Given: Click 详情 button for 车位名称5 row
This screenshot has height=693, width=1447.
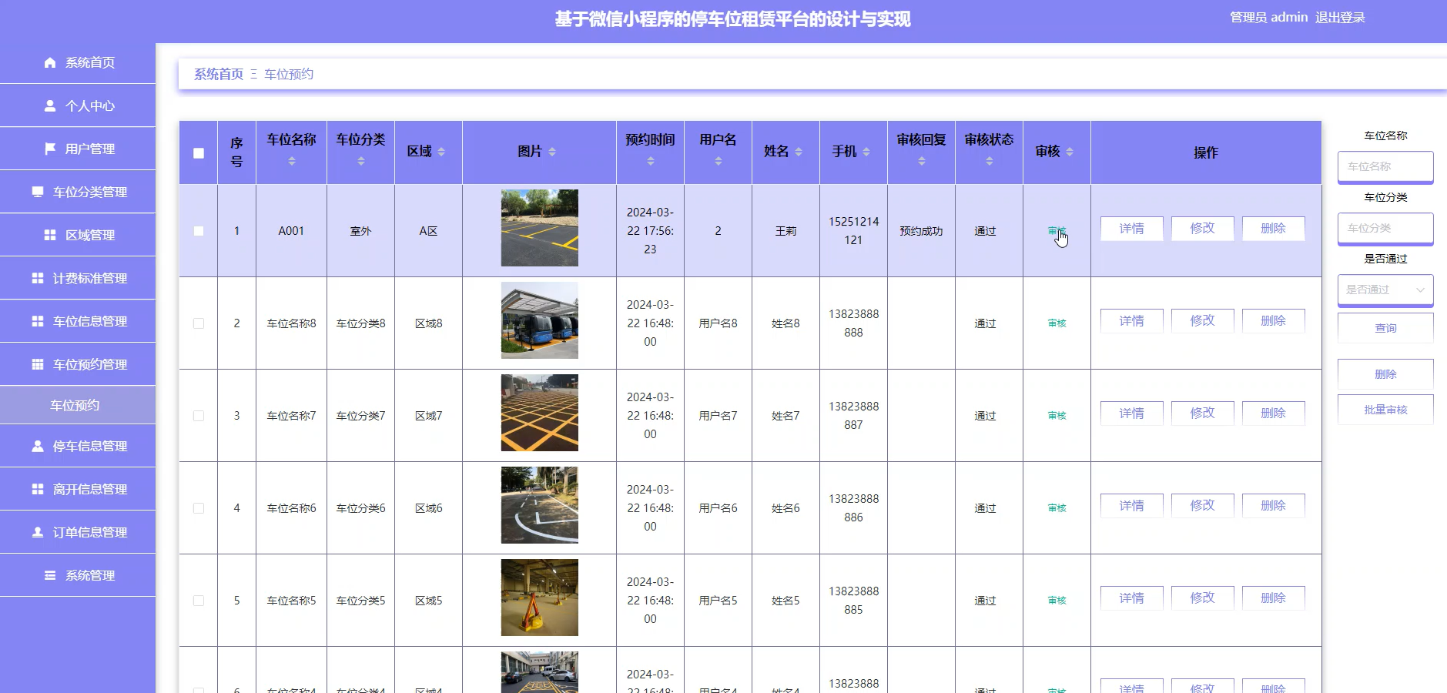Looking at the screenshot, I should tap(1131, 598).
